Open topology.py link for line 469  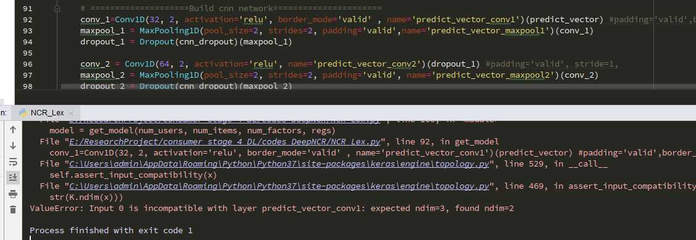[277, 186]
